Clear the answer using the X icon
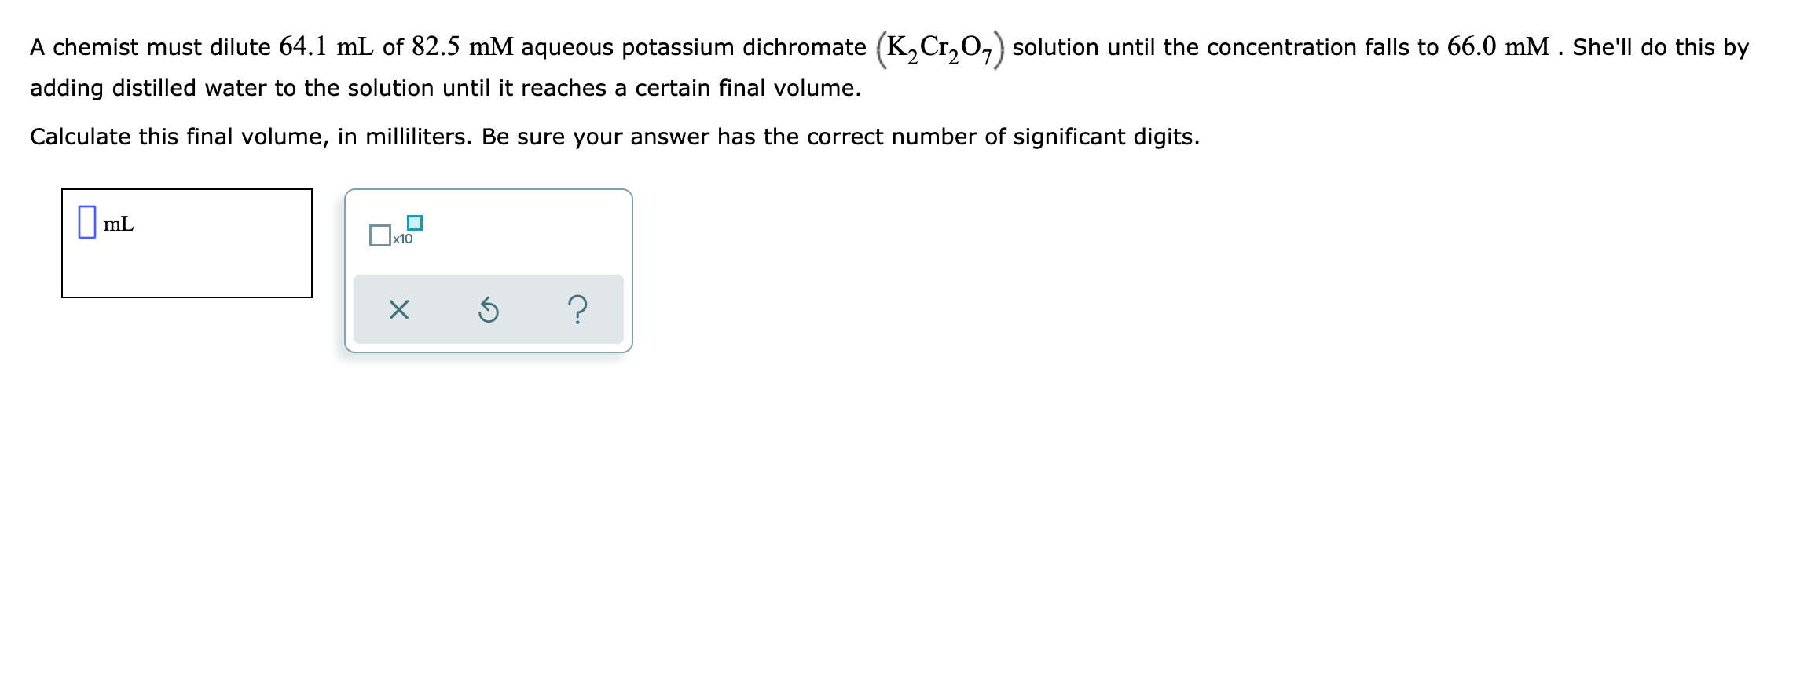Screen dimensions: 1815x675 coord(398,311)
